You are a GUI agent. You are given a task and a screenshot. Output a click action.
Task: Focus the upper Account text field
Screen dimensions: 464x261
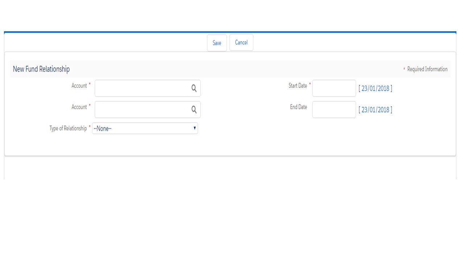coord(142,88)
